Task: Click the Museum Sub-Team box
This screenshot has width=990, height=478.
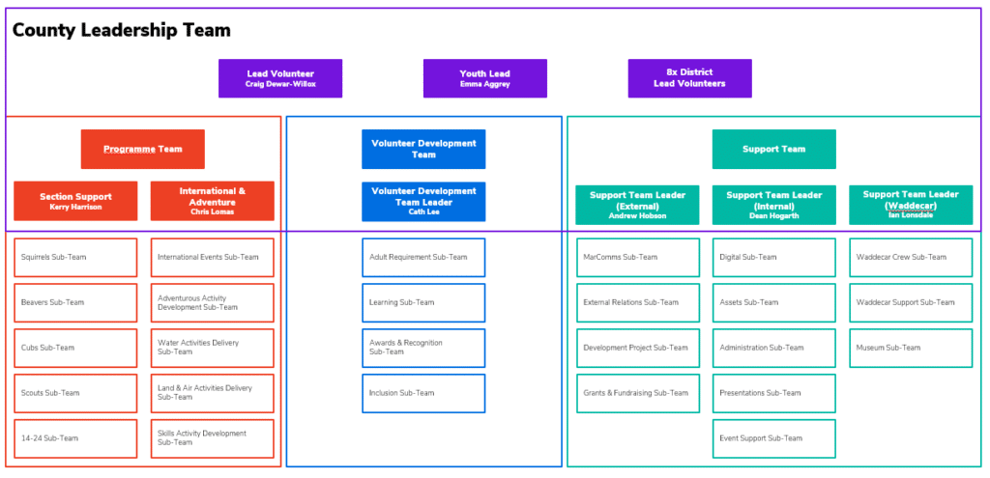Action: click(910, 348)
